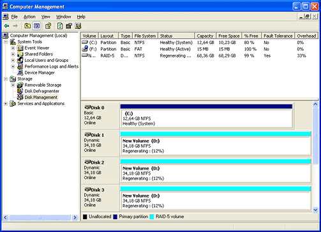Open the View menu
The image size is (321, 232).
45,17
